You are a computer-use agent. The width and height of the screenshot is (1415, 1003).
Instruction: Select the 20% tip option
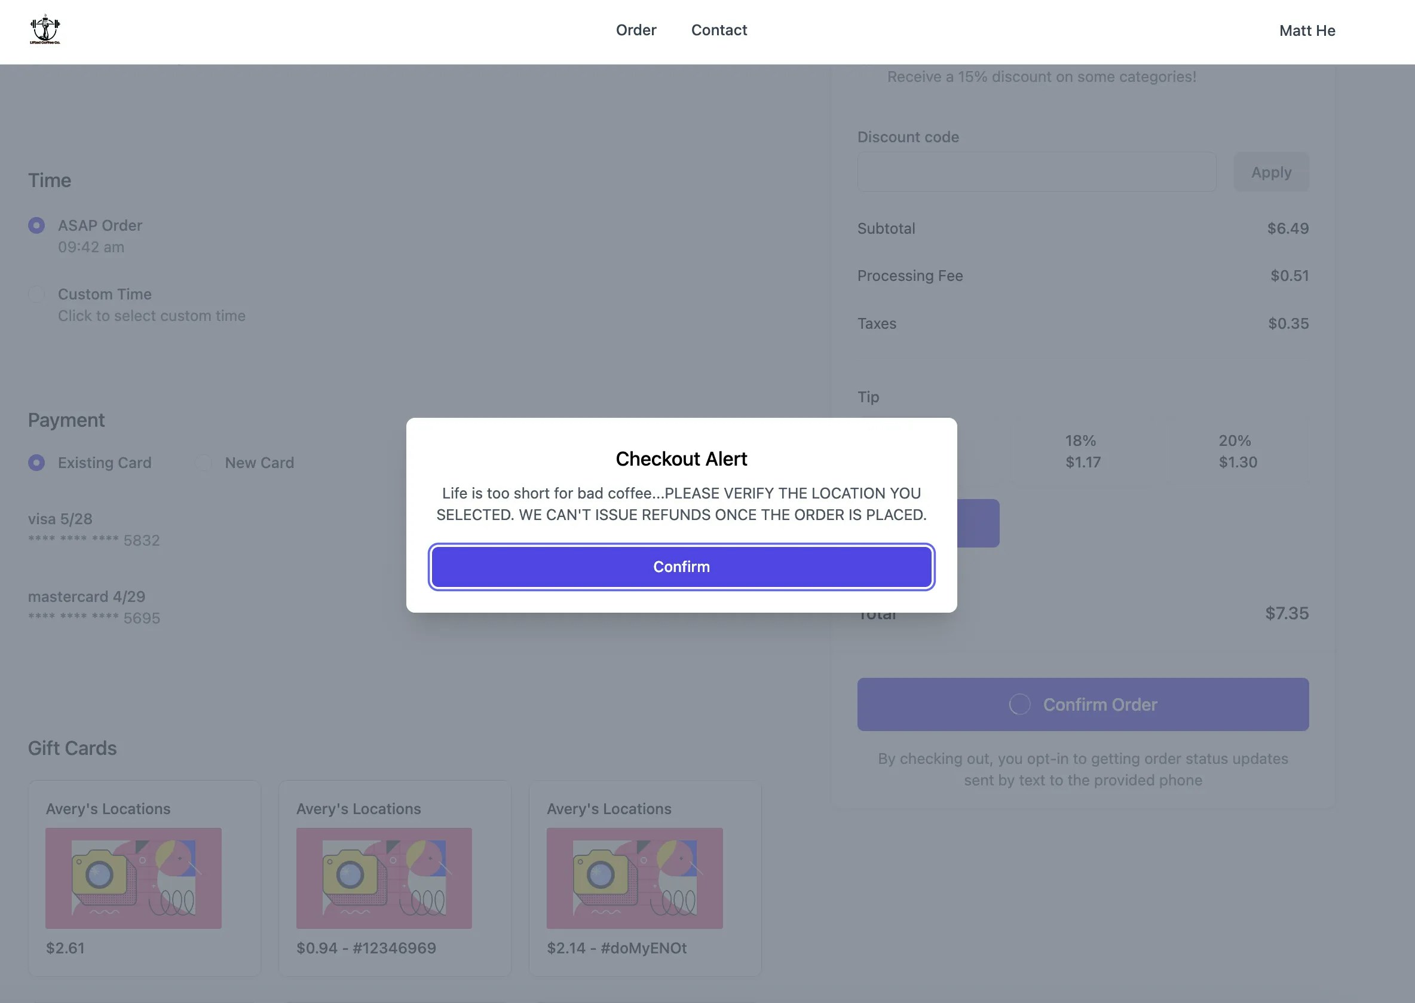click(1236, 451)
